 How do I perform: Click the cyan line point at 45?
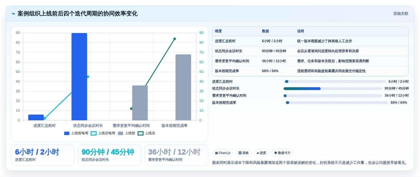coord(88,77)
